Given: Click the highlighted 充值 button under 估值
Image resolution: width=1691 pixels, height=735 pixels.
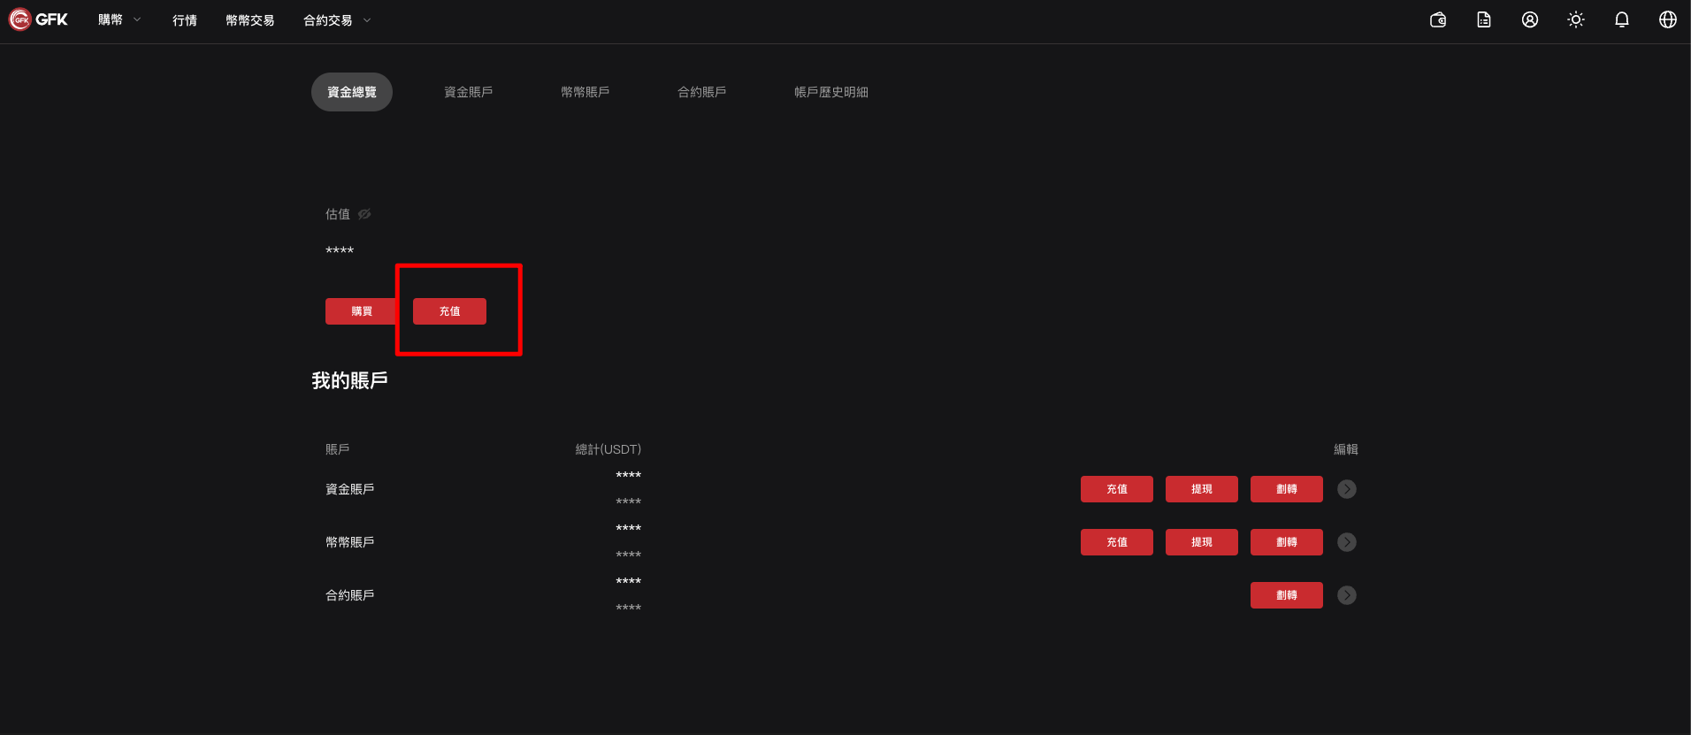Looking at the screenshot, I should pos(449,311).
